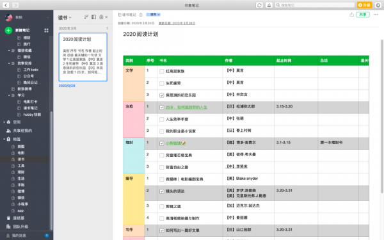Click the cyan 理财 category cell
Viewport: 384px width, 240px height.
pyautogui.click(x=134, y=156)
